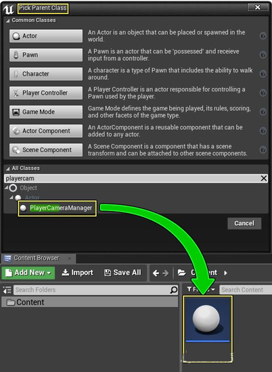Pick Scene Component class button
The image size is (272, 372).
(46, 150)
